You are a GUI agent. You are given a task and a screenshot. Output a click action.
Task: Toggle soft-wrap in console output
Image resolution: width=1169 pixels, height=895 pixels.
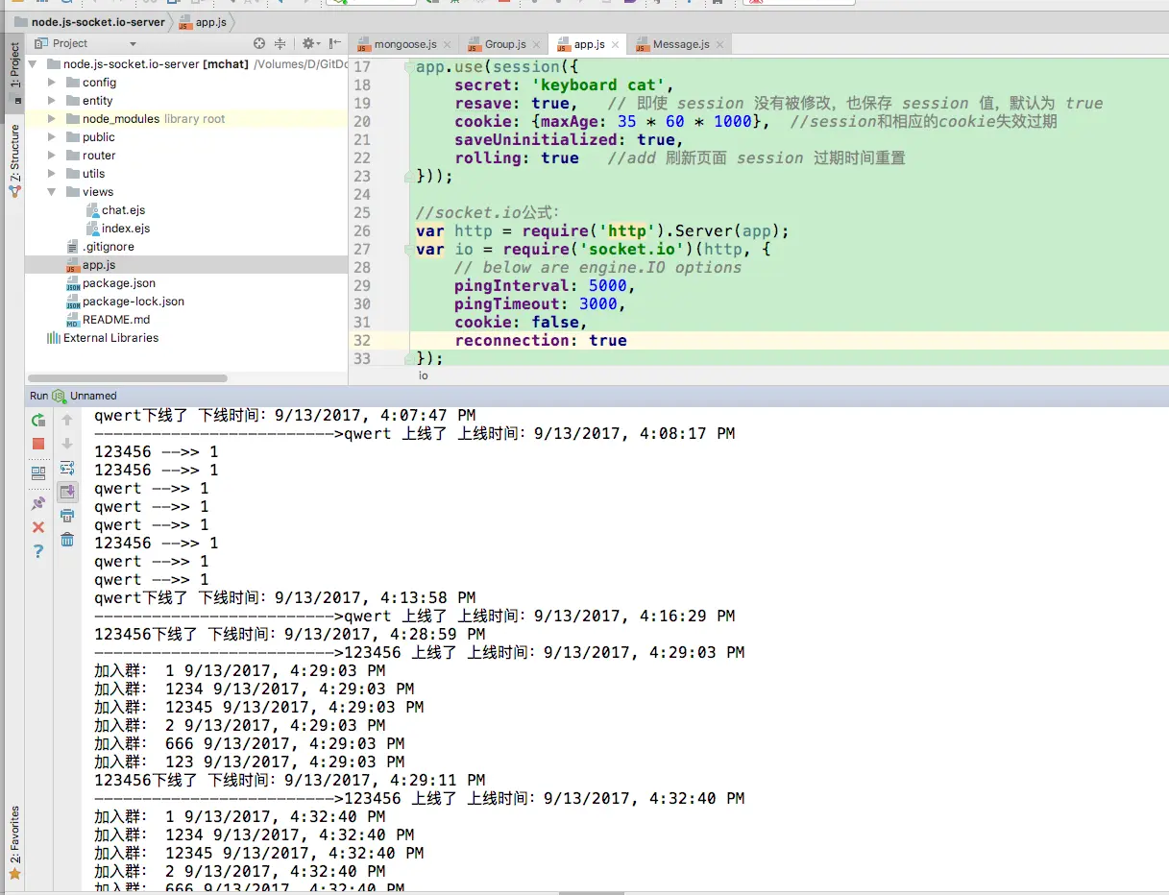[67, 468]
